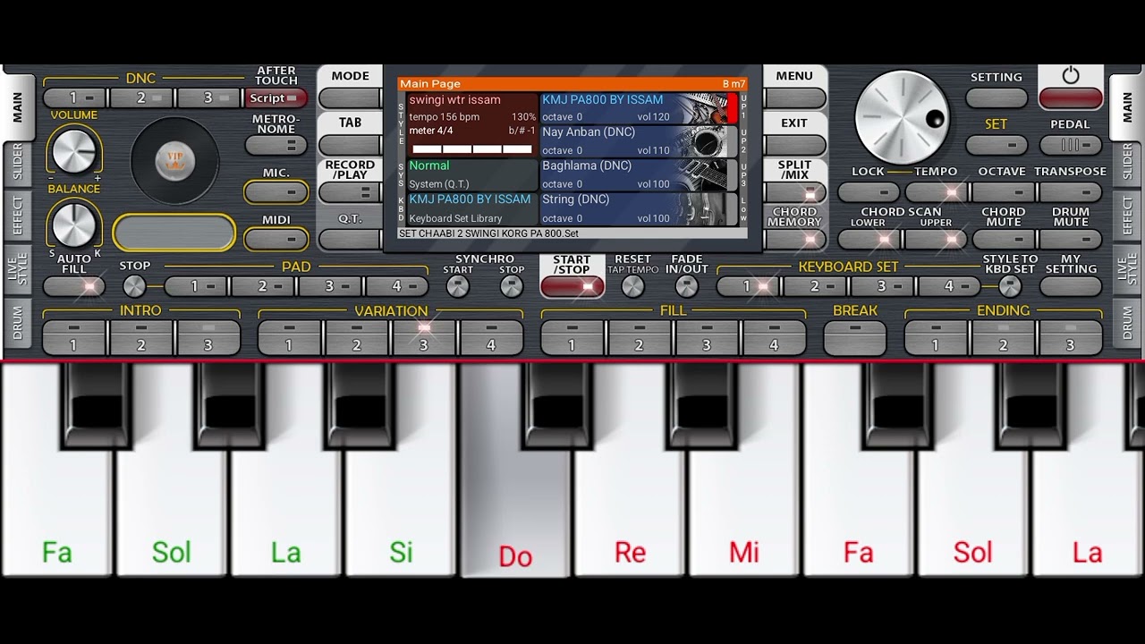Image resolution: width=1145 pixels, height=644 pixels.
Task: Select VARIATION 3
Action: [424, 338]
